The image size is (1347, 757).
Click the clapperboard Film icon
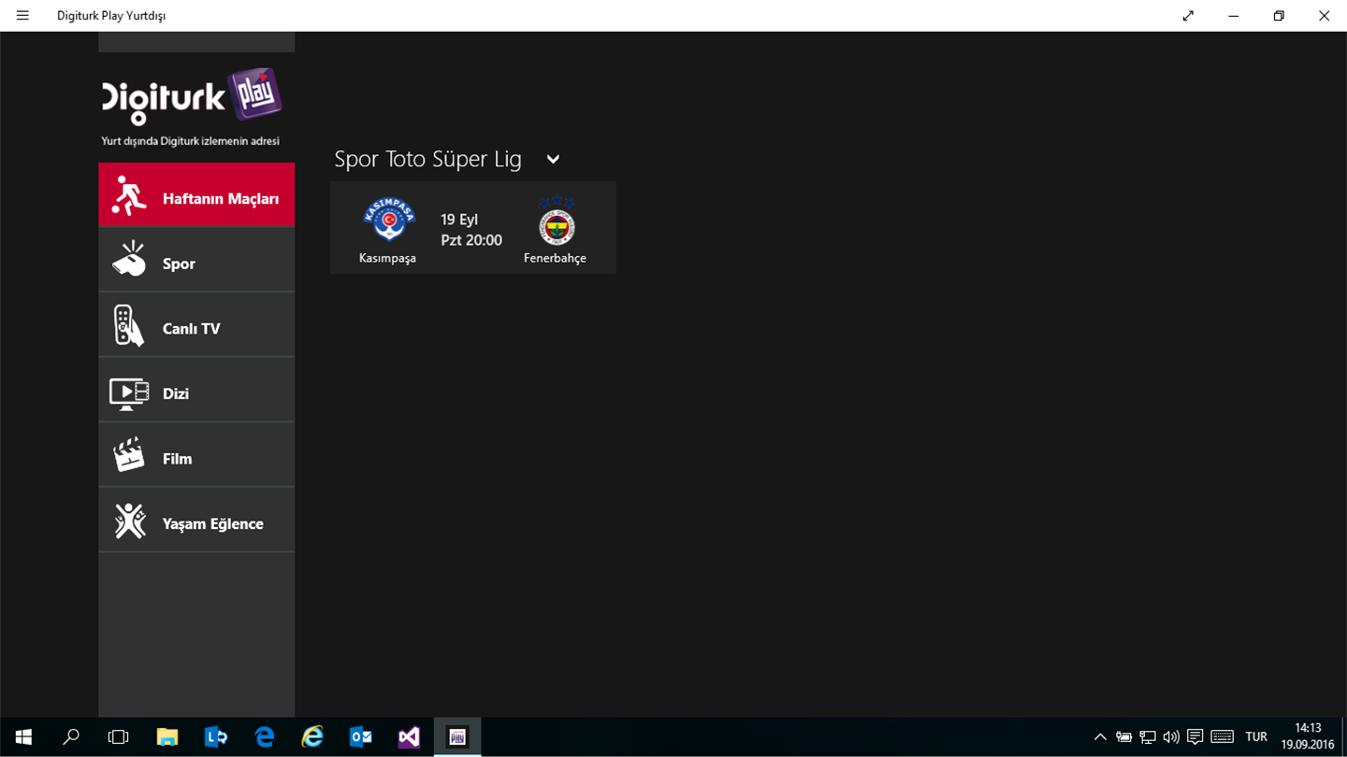click(129, 455)
